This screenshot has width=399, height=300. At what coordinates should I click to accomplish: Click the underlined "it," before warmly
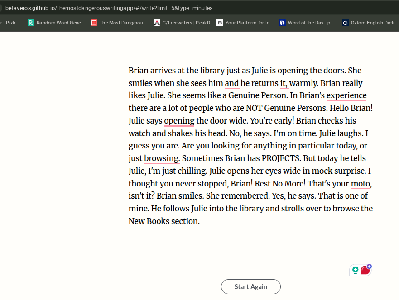(284, 83)
